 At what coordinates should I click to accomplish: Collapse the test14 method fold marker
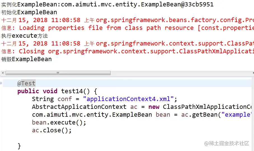(x=1, y=83)
